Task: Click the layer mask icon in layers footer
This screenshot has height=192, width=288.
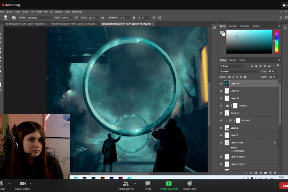Action: pyautogui.click(x=256, y=172)
